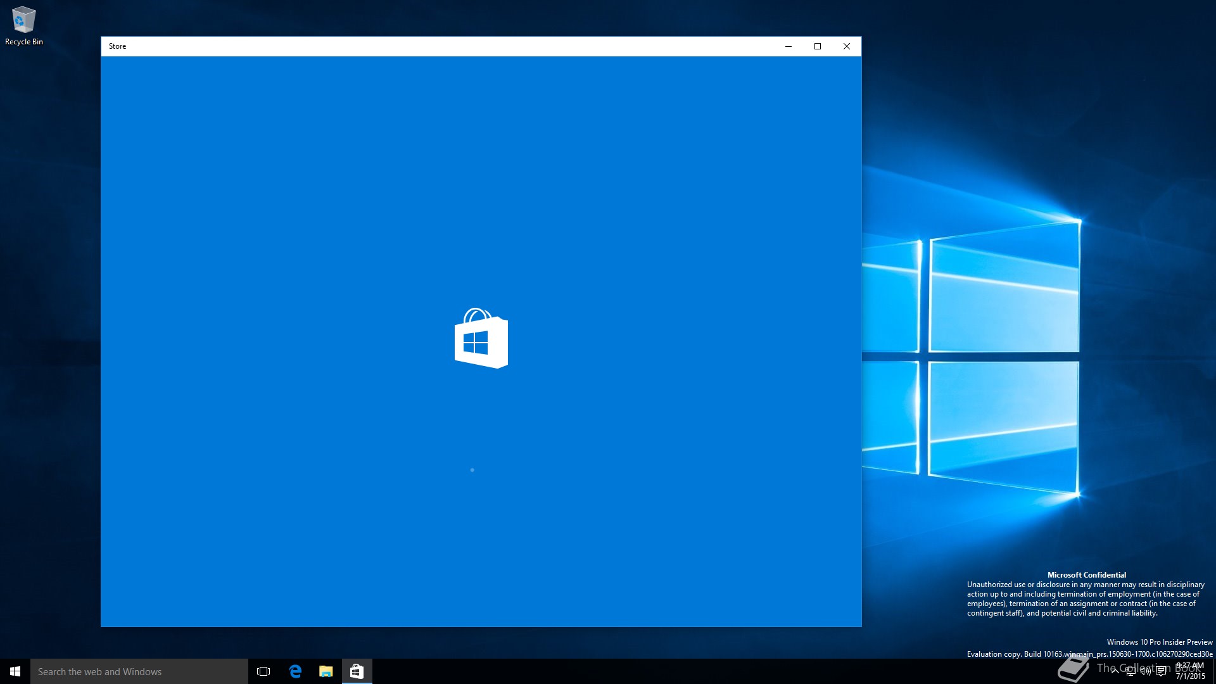Expand the hidden system tray icons
Image resolution: width=1216 pixels, height=684 pixels.
pos(1115,671)
